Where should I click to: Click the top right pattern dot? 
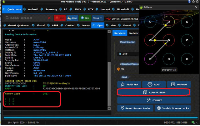click(x=187, y=22)
